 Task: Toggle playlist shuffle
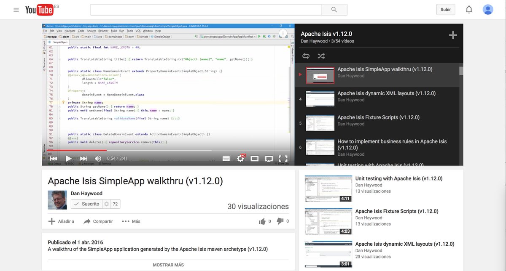click(321, 56)
